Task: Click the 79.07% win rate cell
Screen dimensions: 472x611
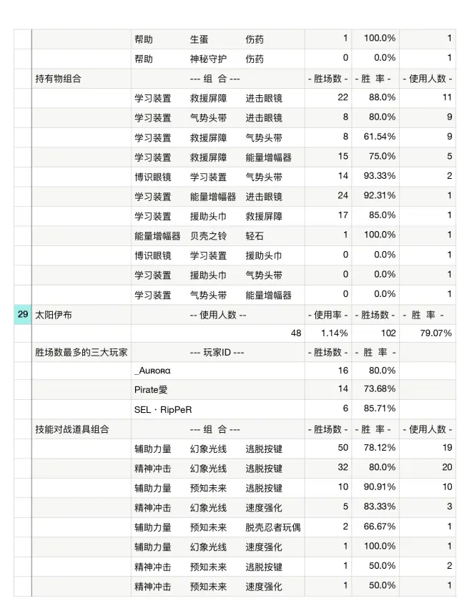Action: [426, 333]
